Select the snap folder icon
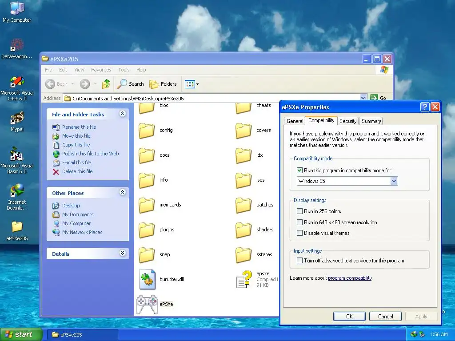Image resolution: width=455 pixels, height=341 pixels. (147, 255)
